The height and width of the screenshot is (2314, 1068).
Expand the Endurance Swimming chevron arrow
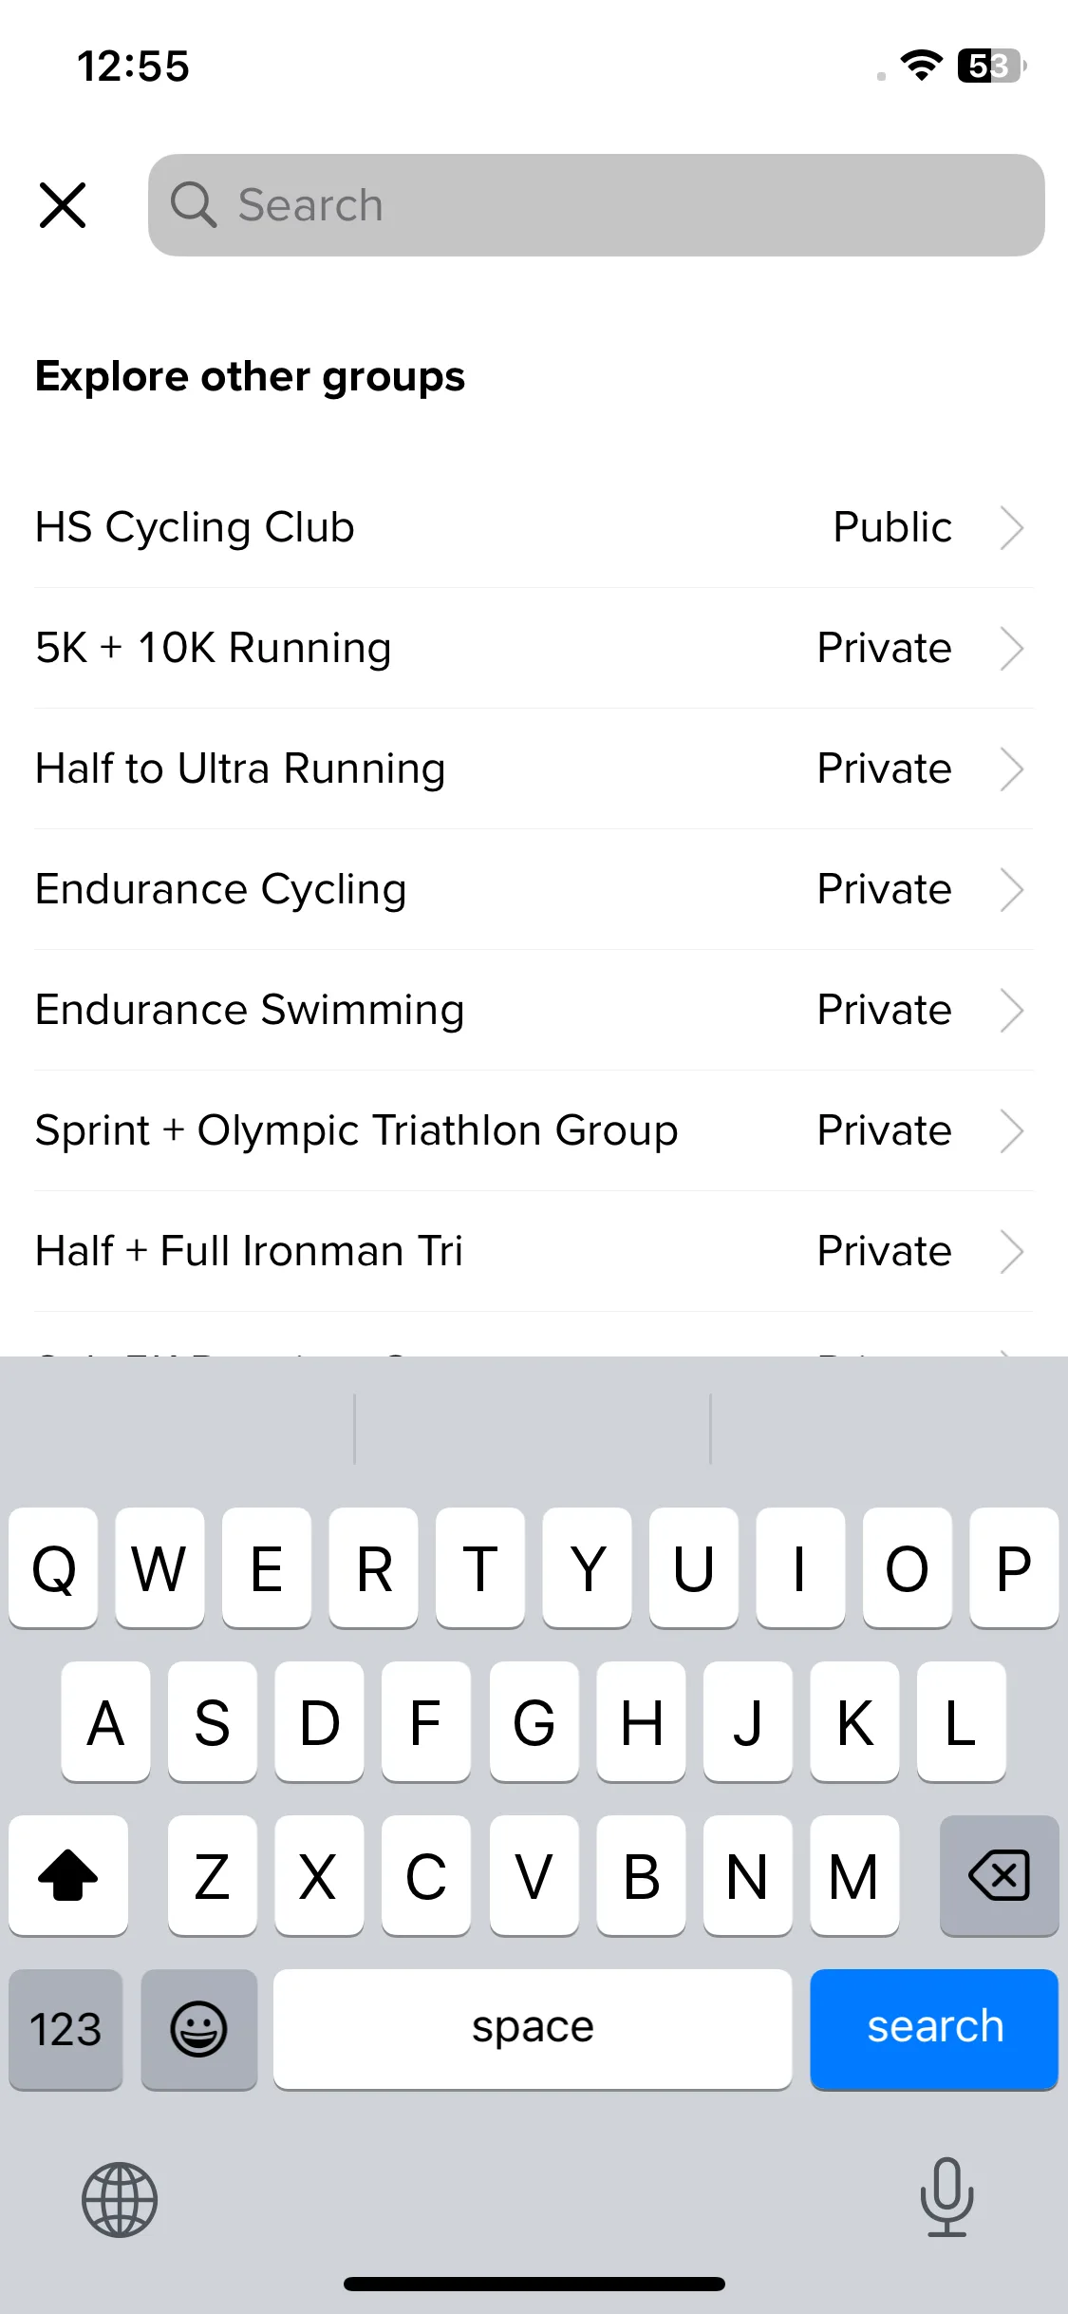1012,1010
